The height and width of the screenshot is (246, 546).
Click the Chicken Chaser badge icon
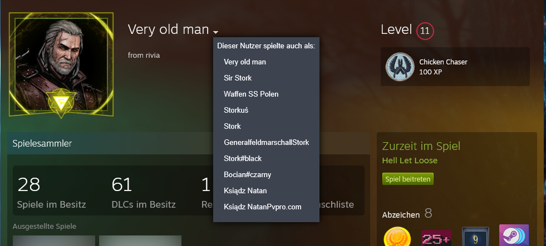[400, 67]
